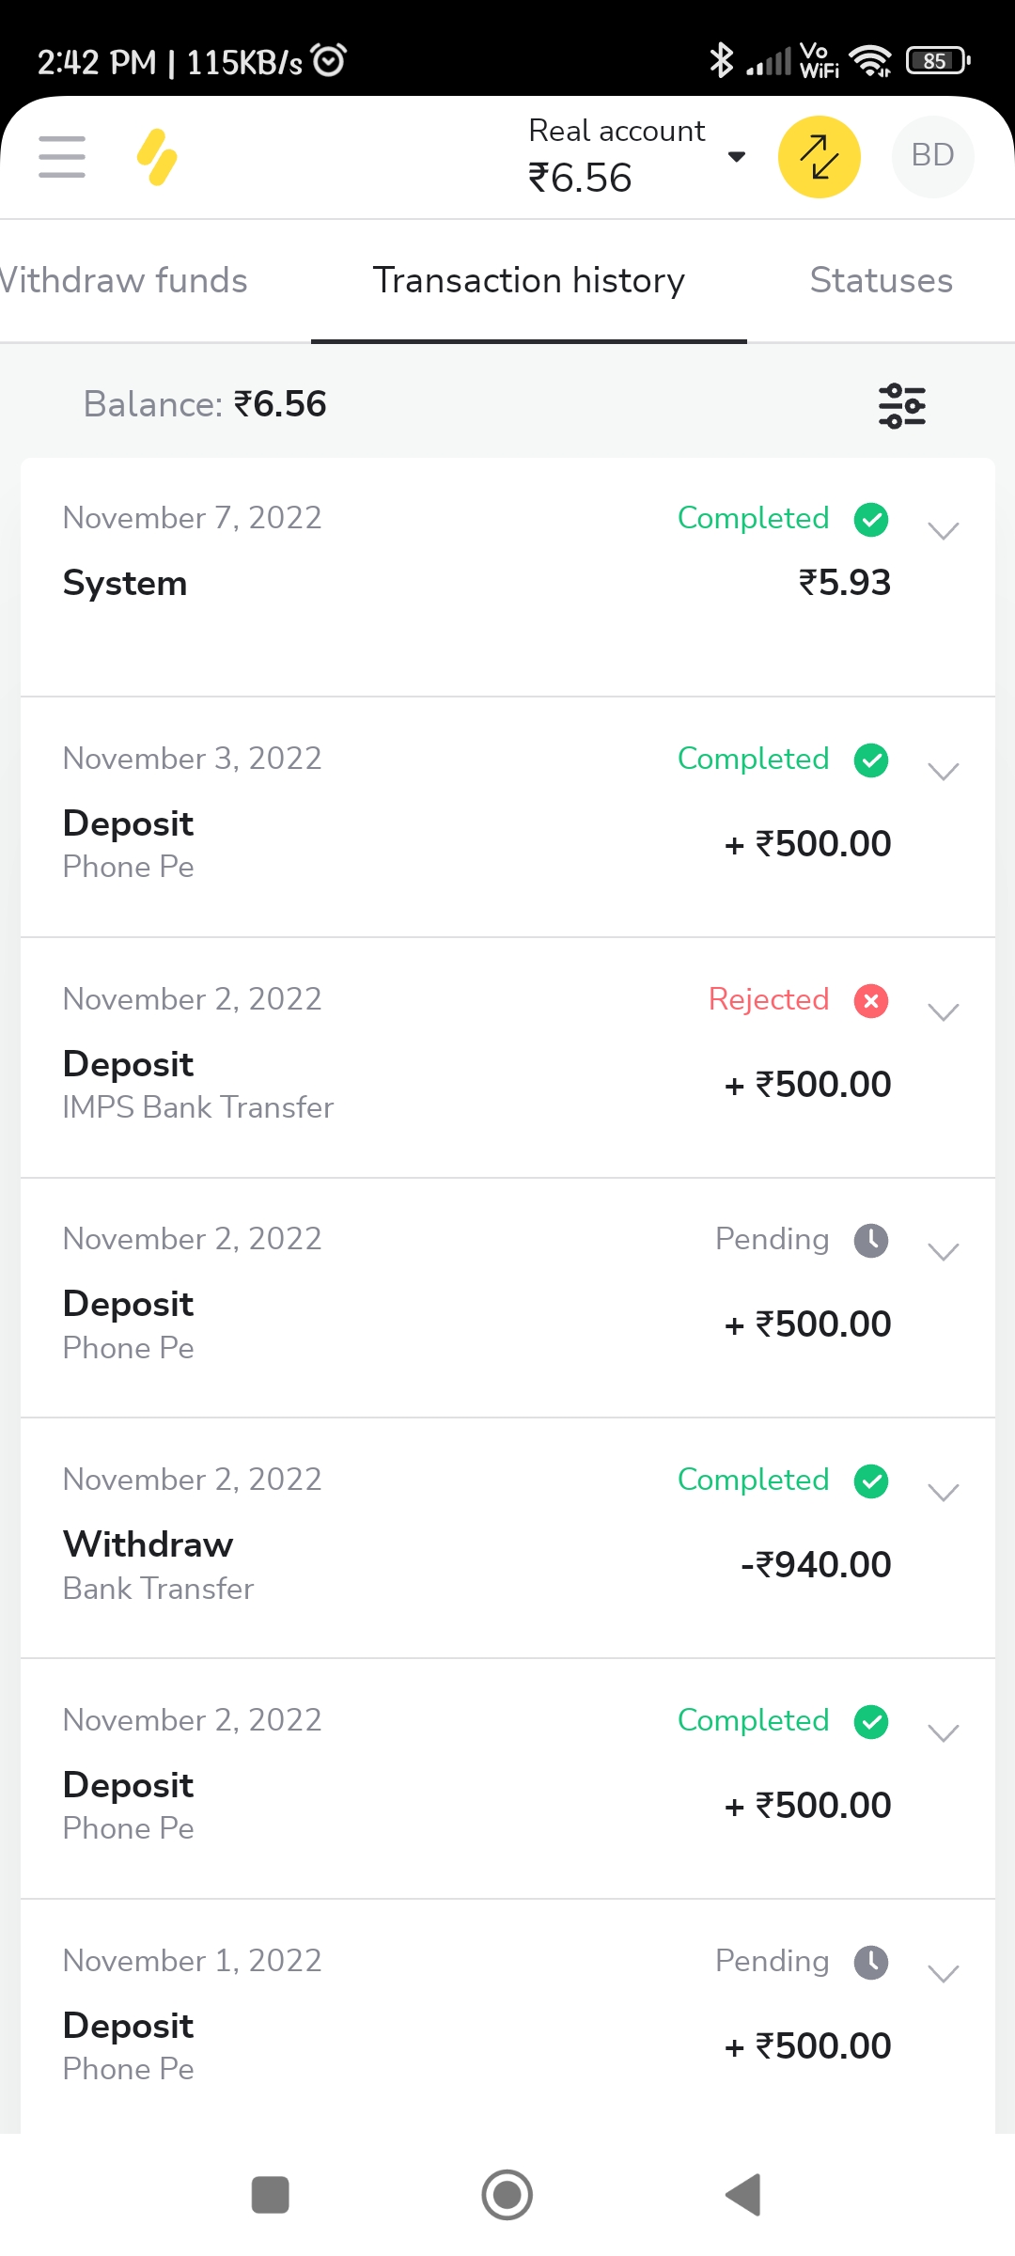Open the BD profile avatar
Viewport: 1015px width, 2256px height.
932,156
